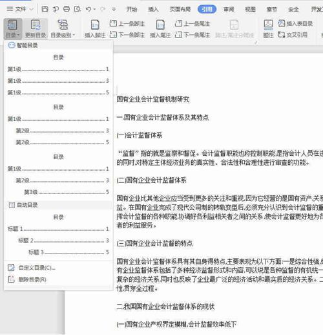The width and height of the screenshot is (323, 335).
Task: Open the 页面布局 ribbon tab
Action: click(180, 9)
